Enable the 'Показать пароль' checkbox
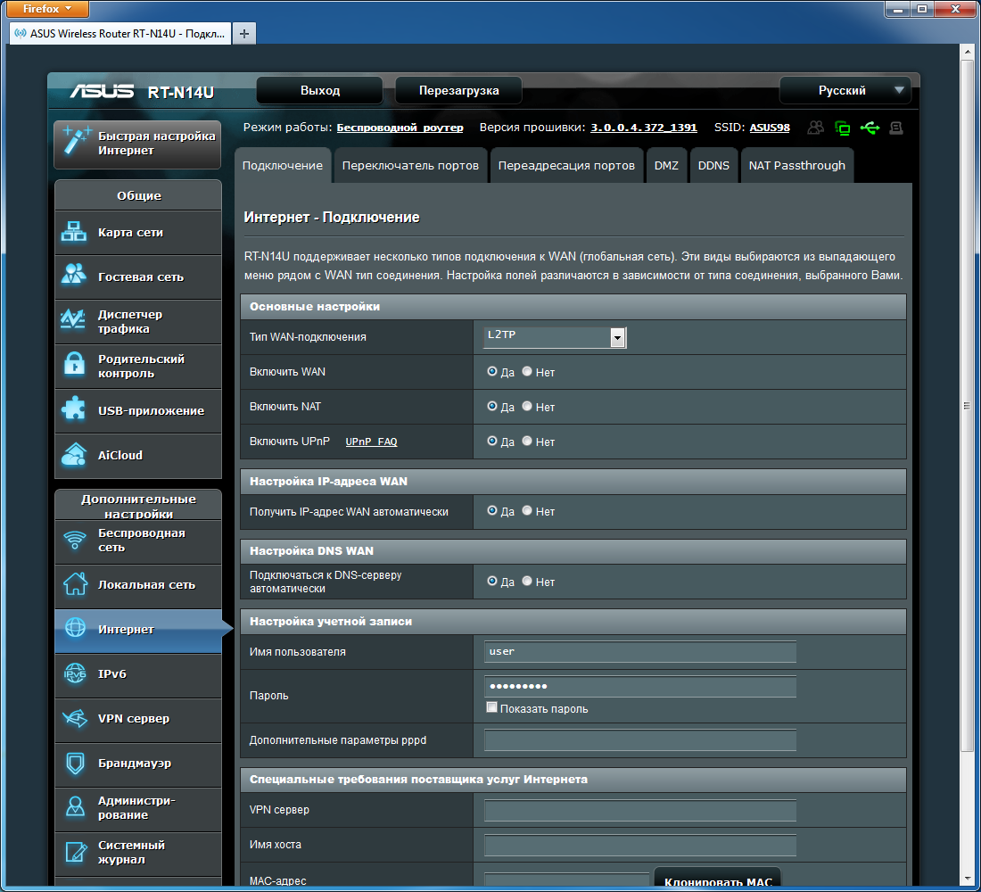The height and width of the screenshot is (892, 981). pyautogui.click(x=491, y=708)
